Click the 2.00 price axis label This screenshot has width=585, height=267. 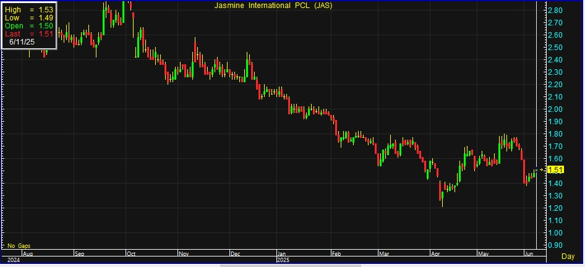[x=555, y=109]
